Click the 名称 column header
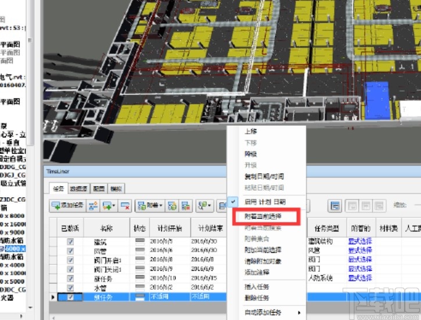 tap(107, 228)
